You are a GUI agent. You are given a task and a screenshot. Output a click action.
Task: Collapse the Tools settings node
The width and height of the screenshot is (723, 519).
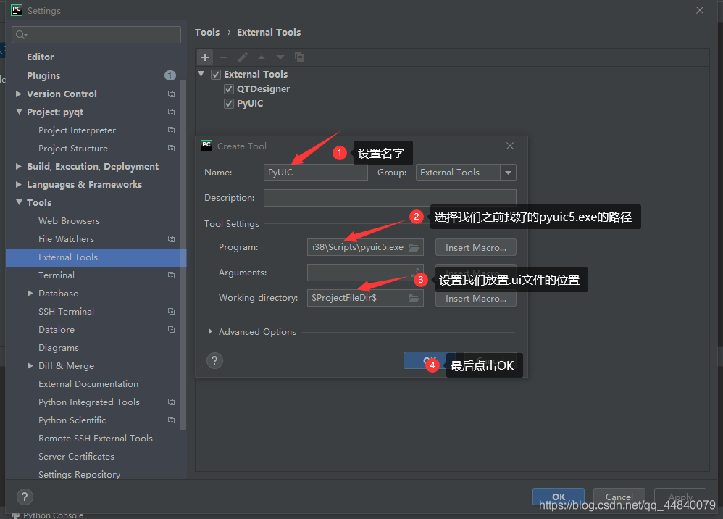(19, 202)
